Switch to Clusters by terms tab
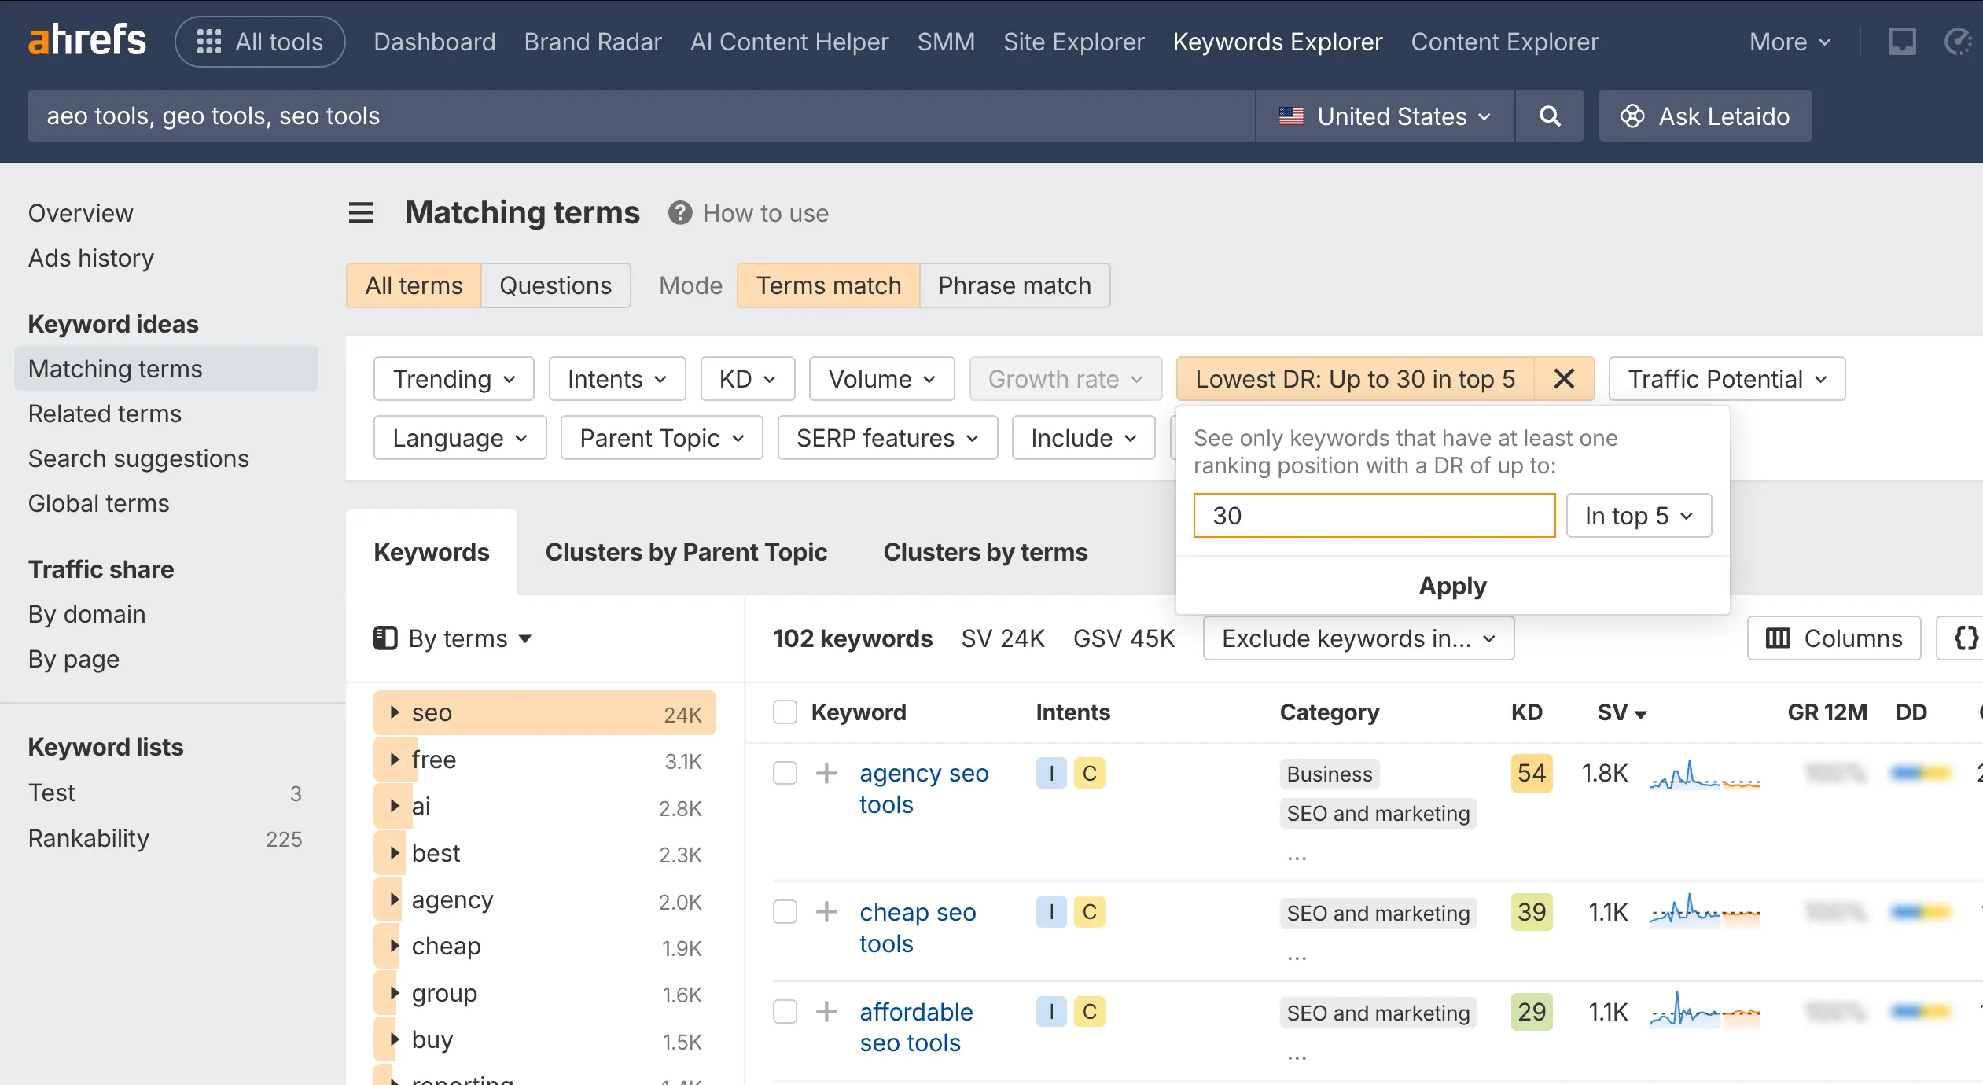 pos(985,552)
